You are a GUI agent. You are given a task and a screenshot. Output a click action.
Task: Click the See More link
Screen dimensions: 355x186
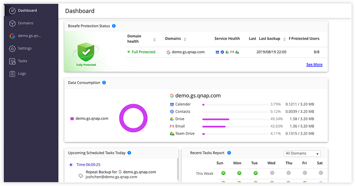click(314, 65)
